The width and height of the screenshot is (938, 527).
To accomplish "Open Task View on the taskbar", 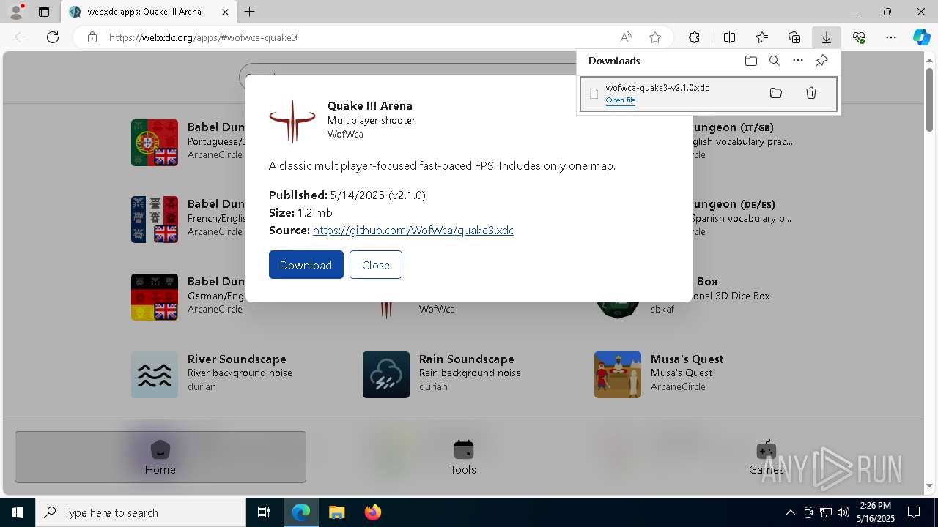I will (x=264, y=512).
